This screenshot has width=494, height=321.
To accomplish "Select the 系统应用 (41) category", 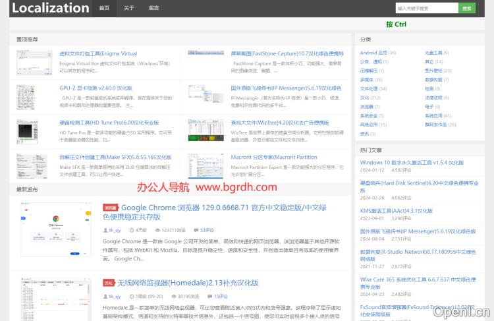I will point(433,116).
